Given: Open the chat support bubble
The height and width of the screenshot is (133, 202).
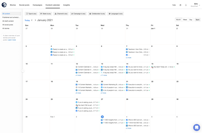Looking at the screenshot, I should 197,127.
